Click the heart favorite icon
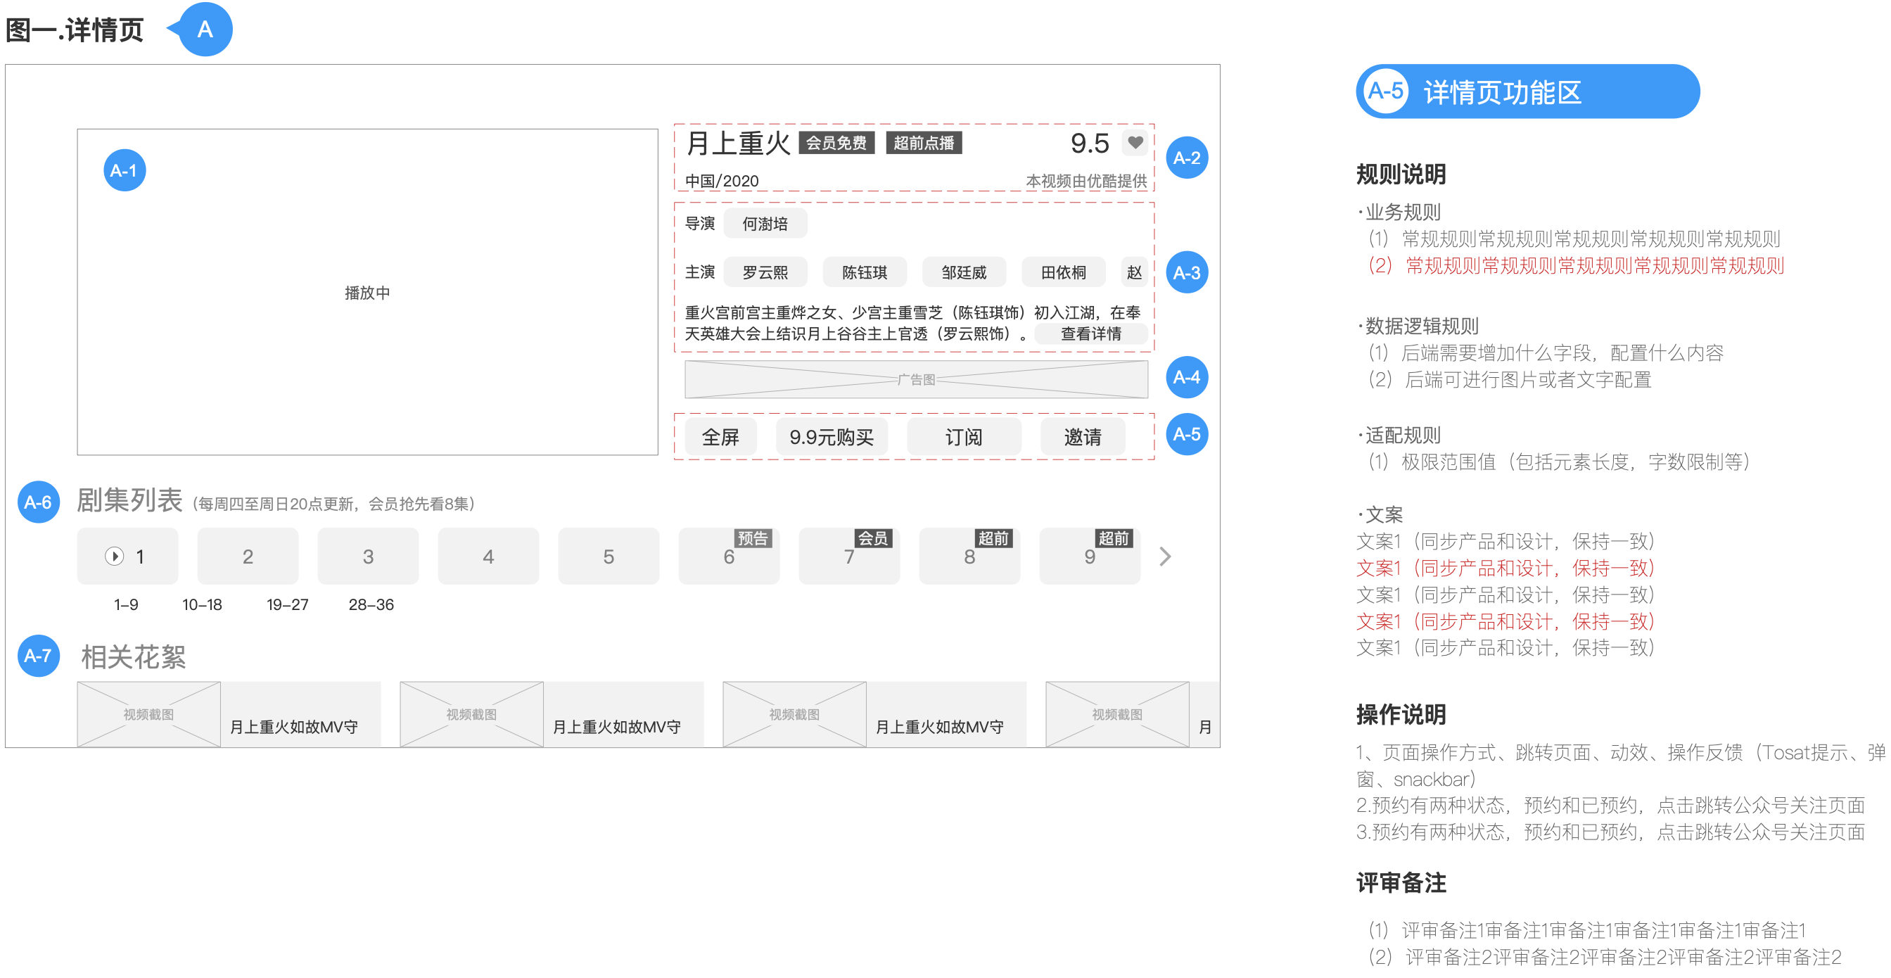Image resolution: width=1891 pixels, height=978 pixels. [x=1135, y=142]
